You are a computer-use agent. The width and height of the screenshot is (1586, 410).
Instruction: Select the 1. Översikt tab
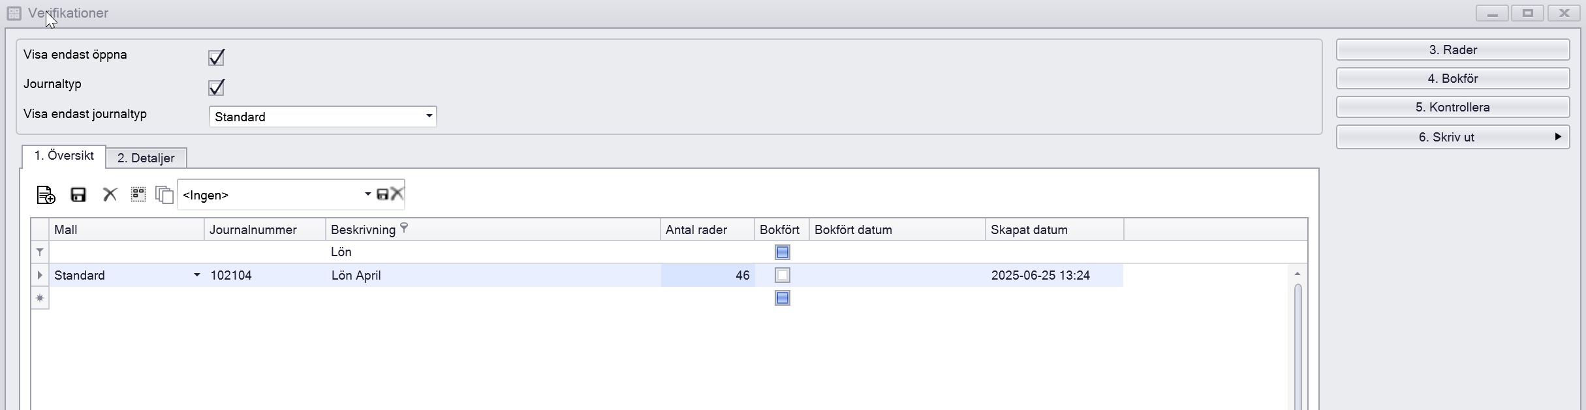pyautogui.click(x=64, y=156)
